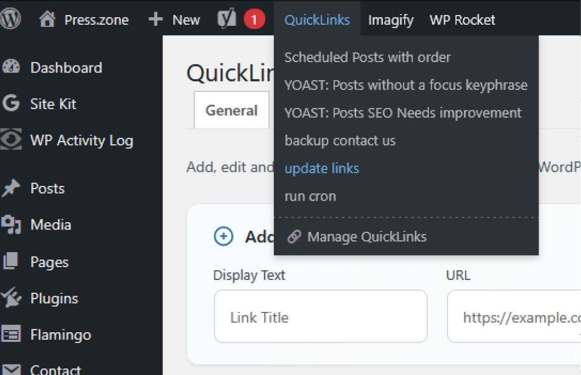Open the WordPress logo menu

[x=10, y=18]
